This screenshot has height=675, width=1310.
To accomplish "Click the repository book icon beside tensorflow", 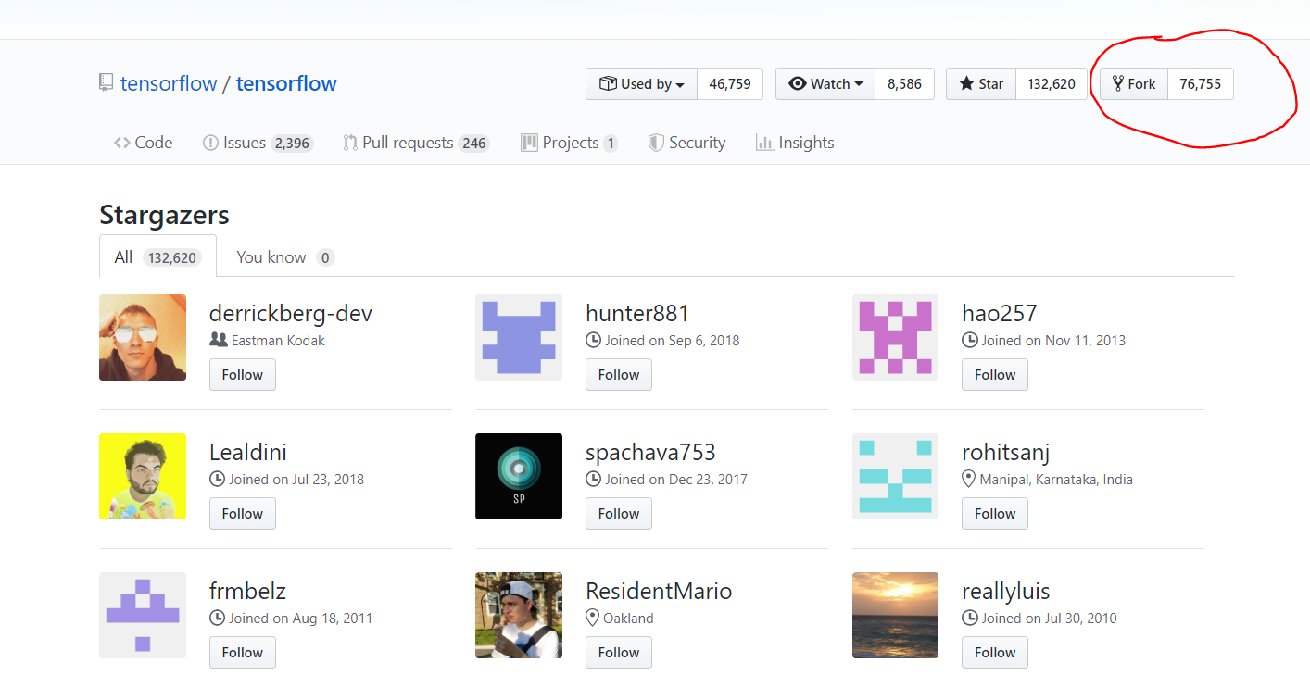I will tap(107, 83).
